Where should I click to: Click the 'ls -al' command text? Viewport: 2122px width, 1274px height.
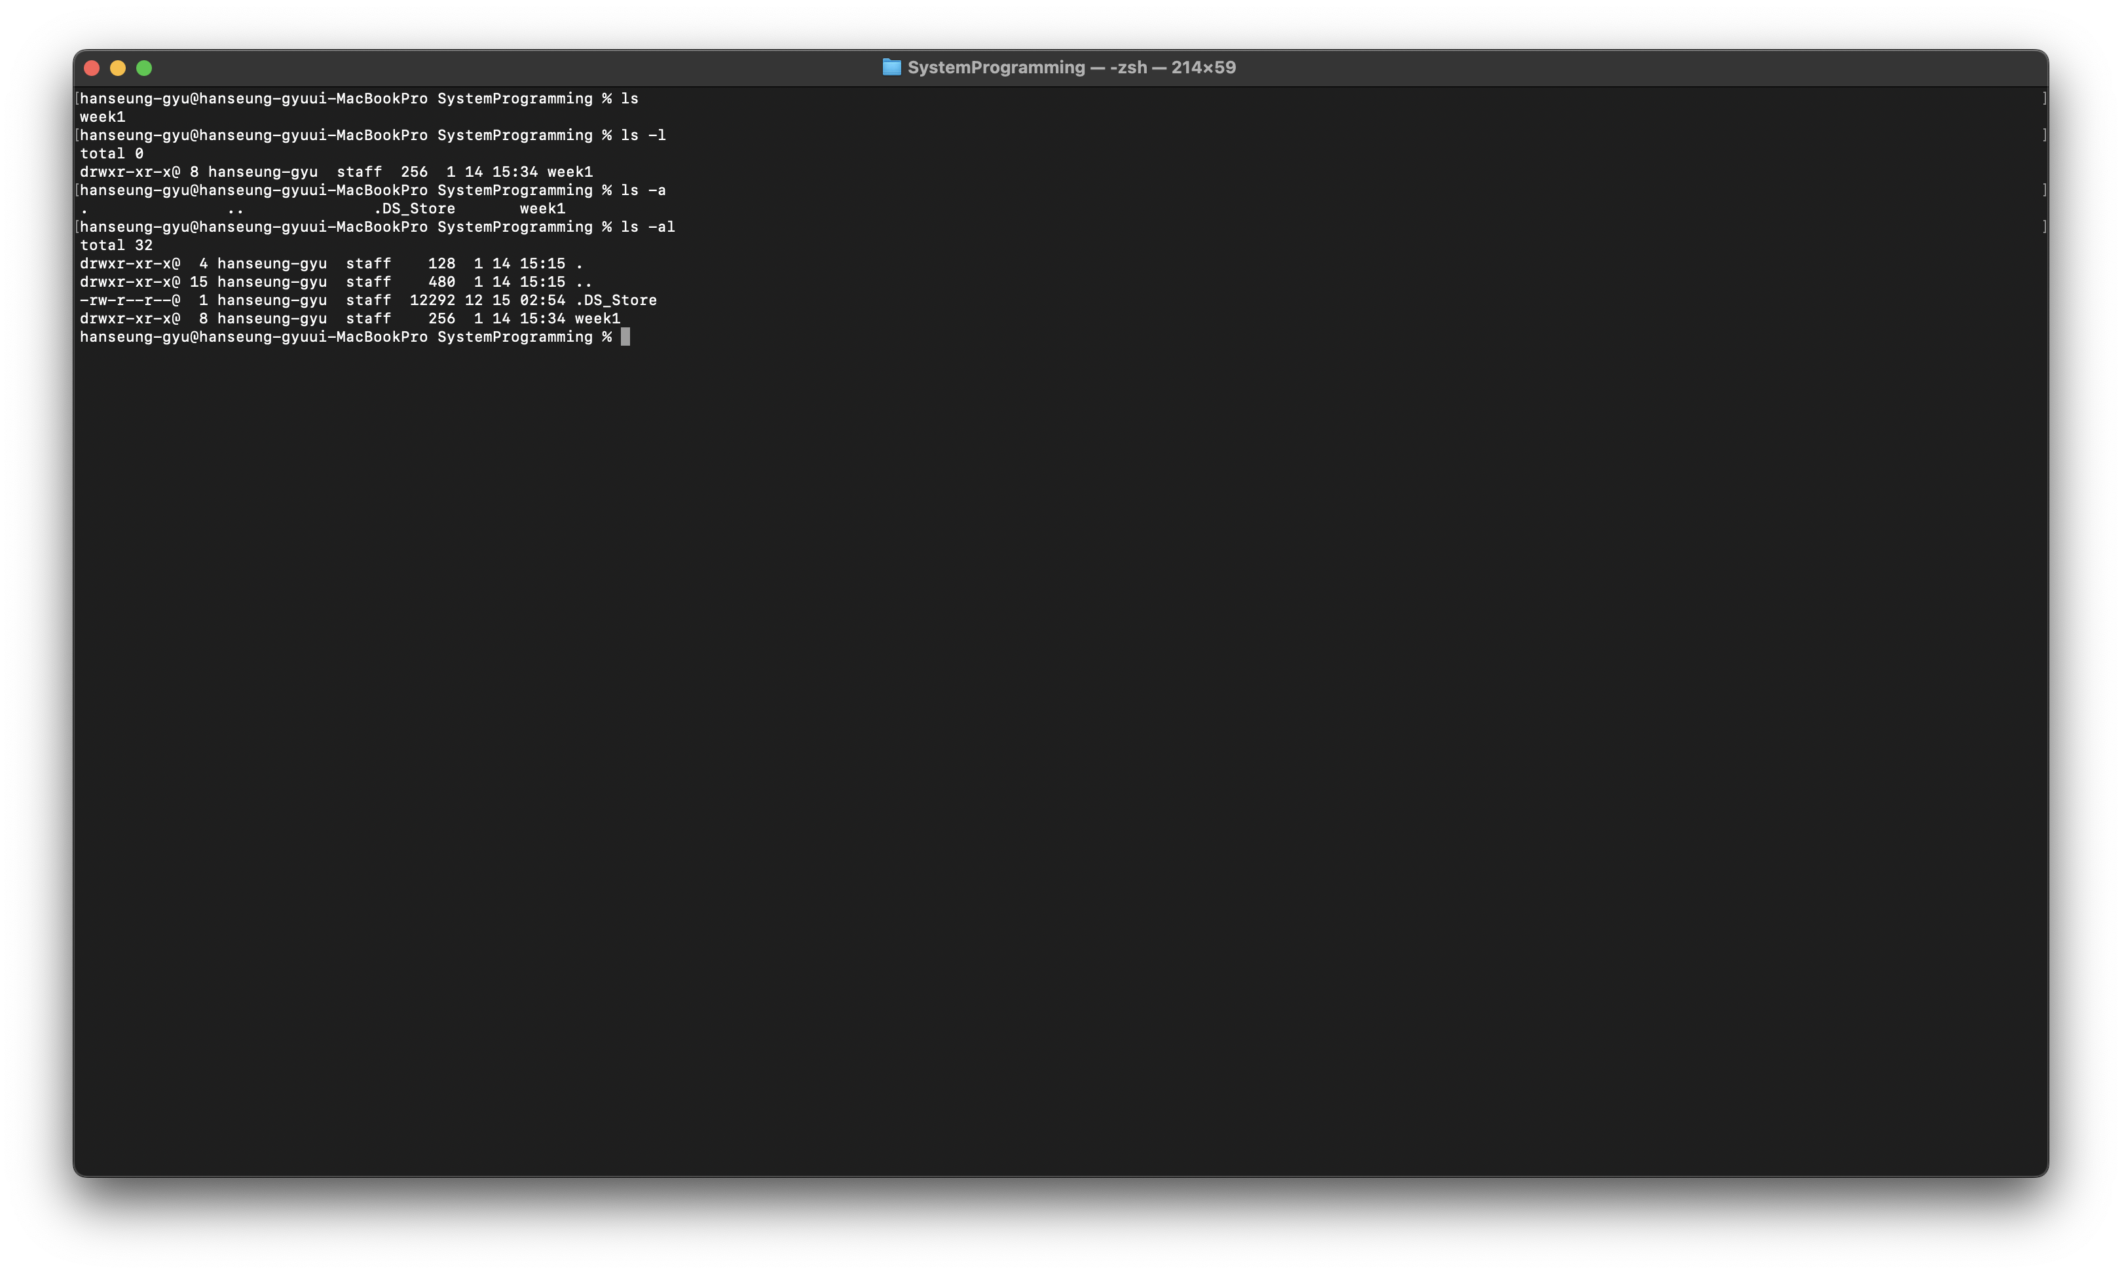tap(648, 227)
